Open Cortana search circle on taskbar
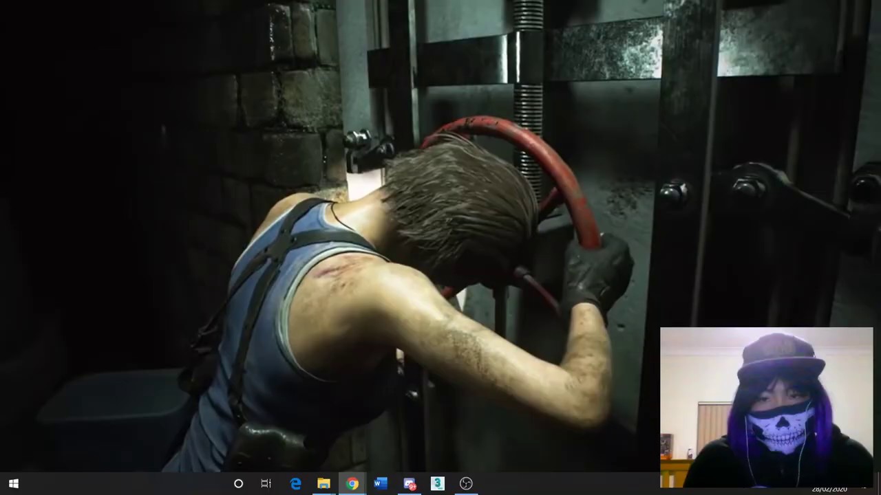Image resolution: width=881 pixels, height=495 pixels. tap(238, 483)
